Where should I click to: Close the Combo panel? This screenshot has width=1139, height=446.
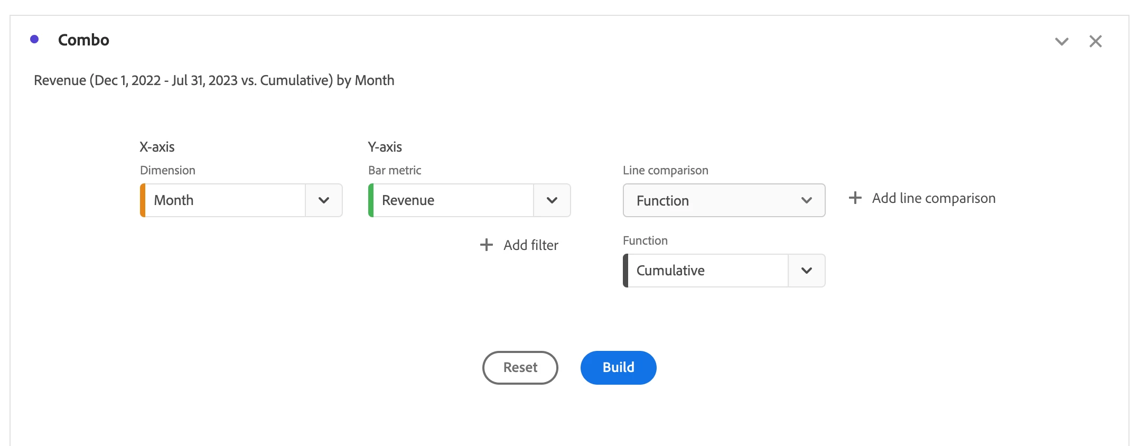(1095, 41)
